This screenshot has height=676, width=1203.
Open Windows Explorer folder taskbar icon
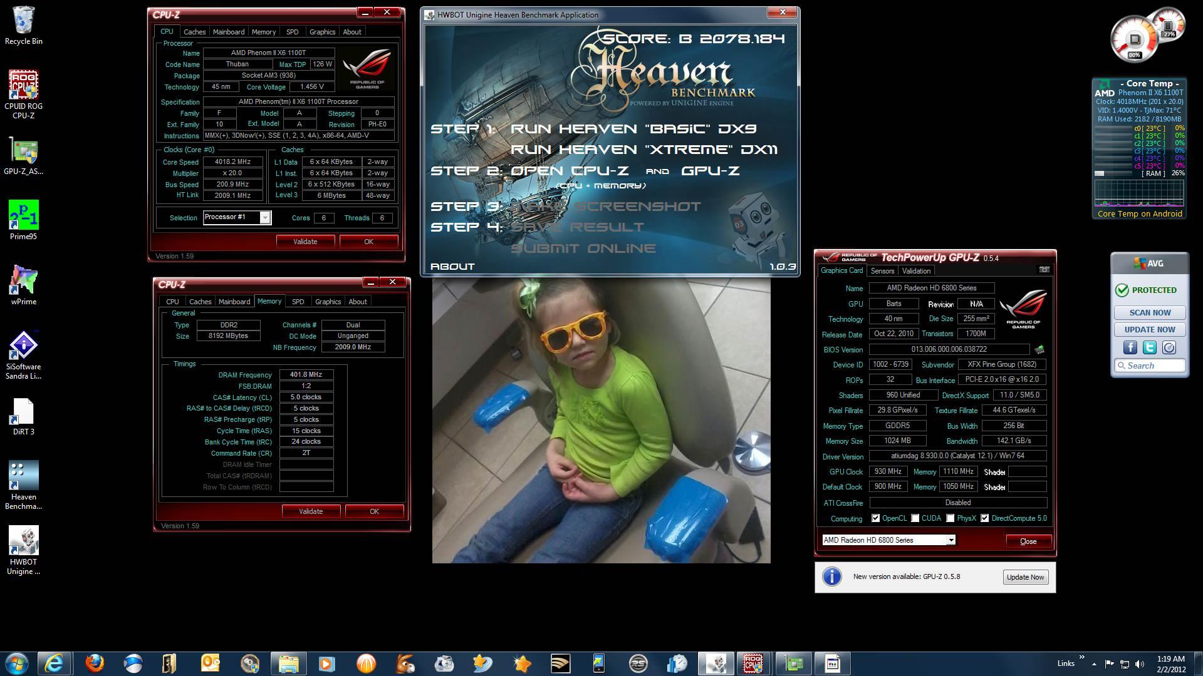tap(288, 663)
